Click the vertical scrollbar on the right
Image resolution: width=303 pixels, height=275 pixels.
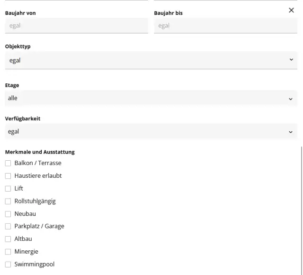301,209
